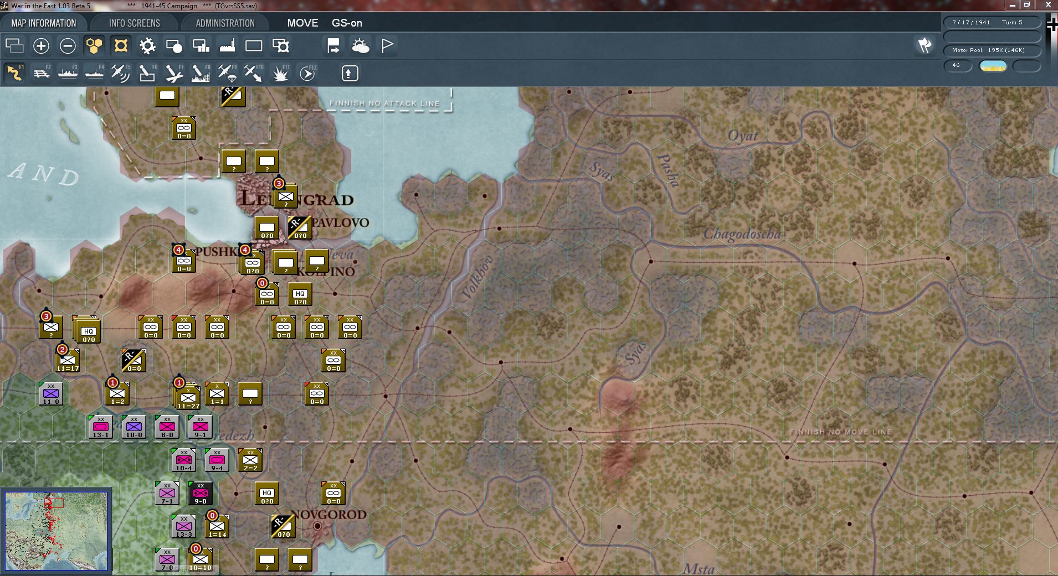Click the up-arrow box icon in toolbar
1058x576 pixels.
click(x=350, y=73)
